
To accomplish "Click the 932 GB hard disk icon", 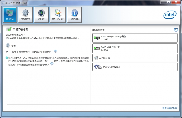I will 97,48.
